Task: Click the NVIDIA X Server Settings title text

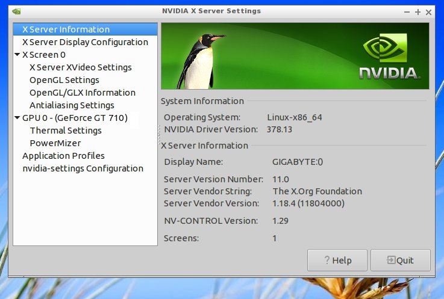Action: tap(211, 11)
